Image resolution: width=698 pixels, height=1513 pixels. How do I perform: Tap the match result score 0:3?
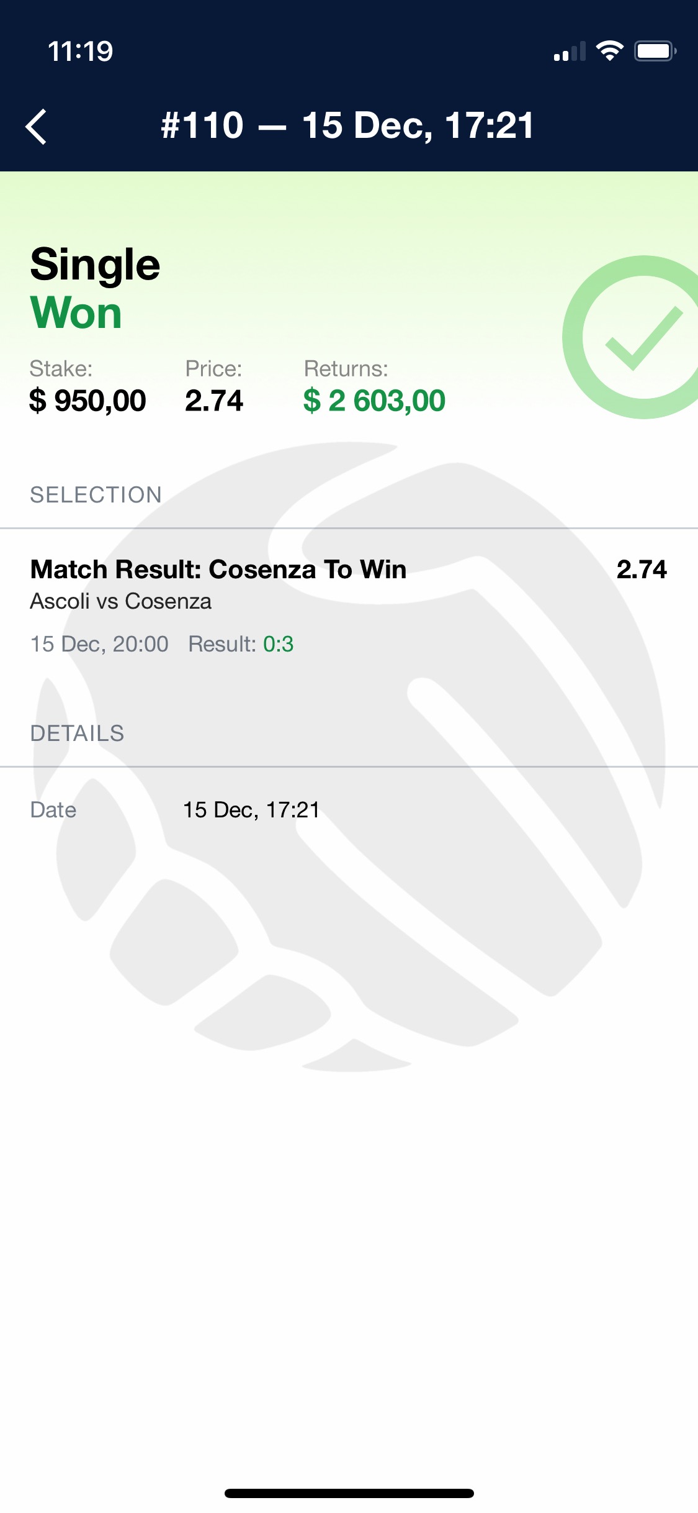(x=278, y=644)
